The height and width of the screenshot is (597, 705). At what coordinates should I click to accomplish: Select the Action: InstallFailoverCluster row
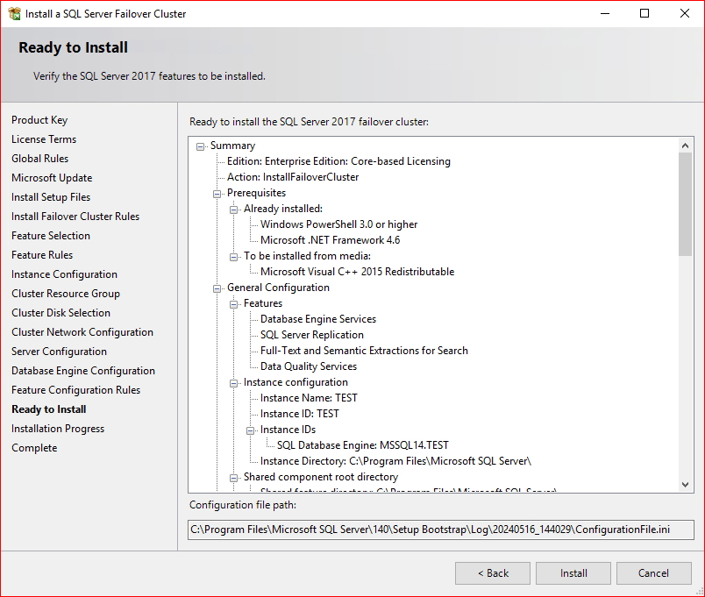tap(293, 177)
